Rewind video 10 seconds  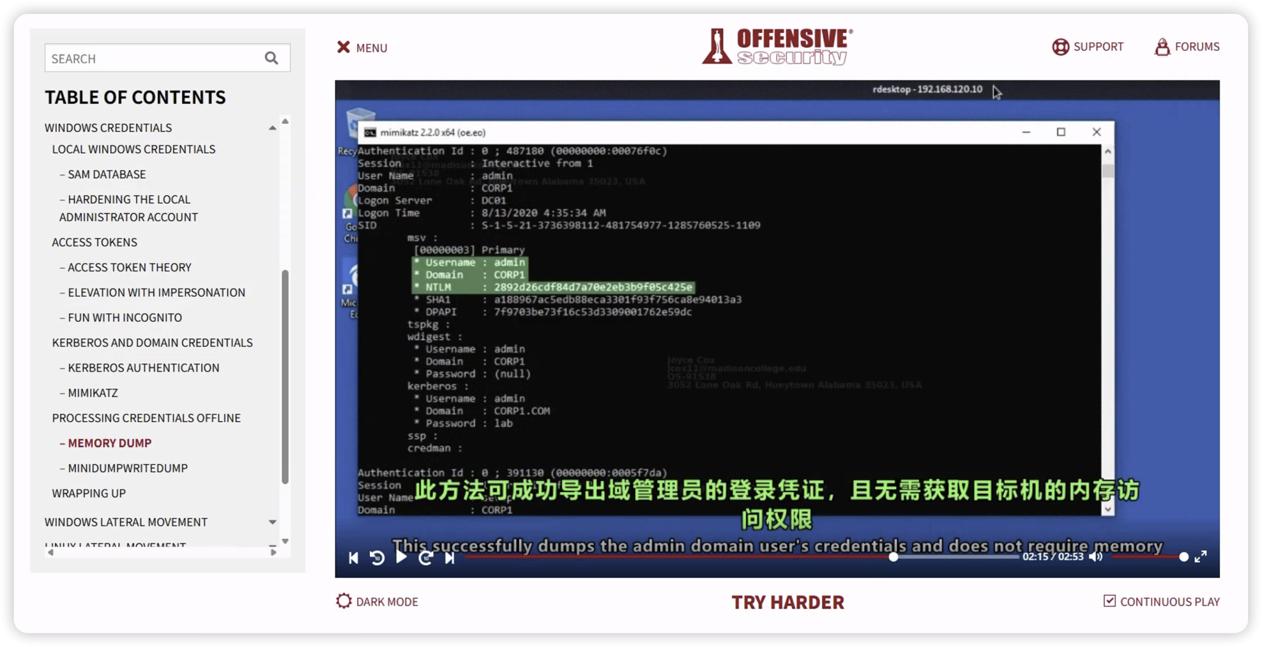pyautogui.click(x=377, y=557)
